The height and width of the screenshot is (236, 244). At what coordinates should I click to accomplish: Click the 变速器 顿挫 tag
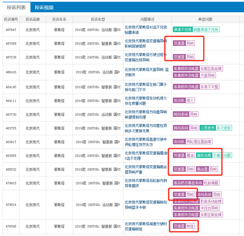184,226
